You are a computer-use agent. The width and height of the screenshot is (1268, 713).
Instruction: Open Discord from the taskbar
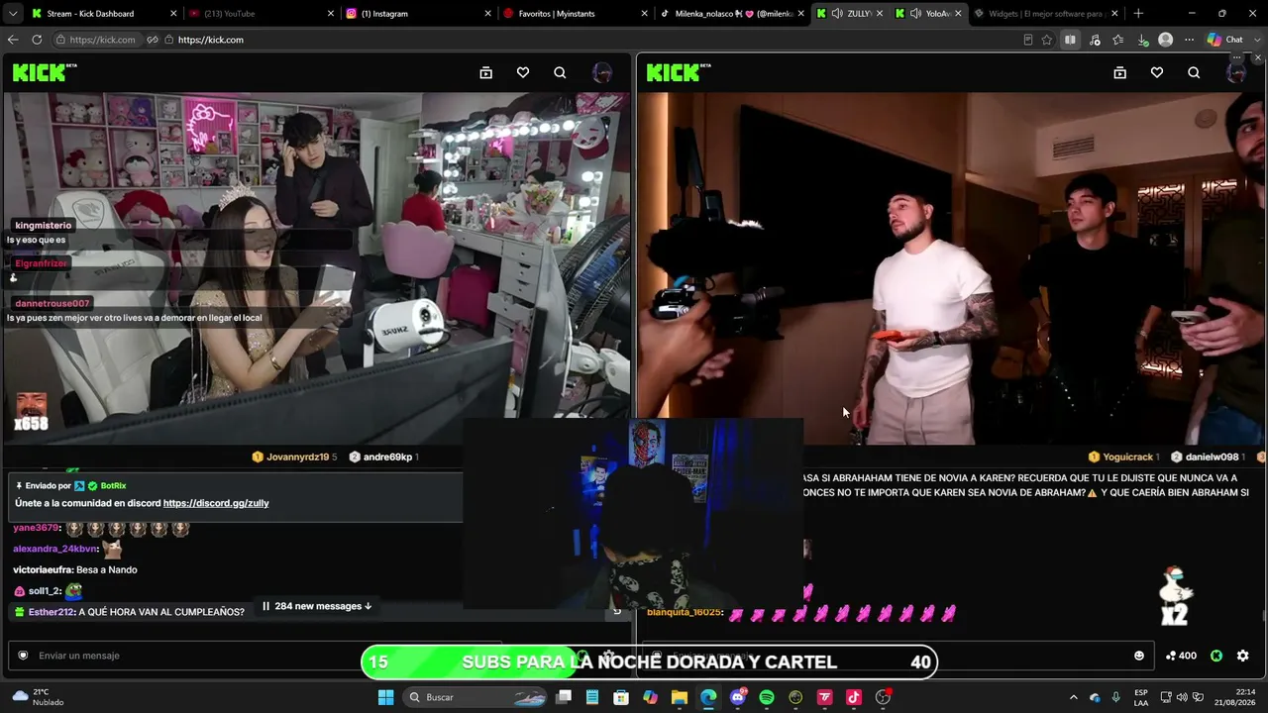point(737,697)
